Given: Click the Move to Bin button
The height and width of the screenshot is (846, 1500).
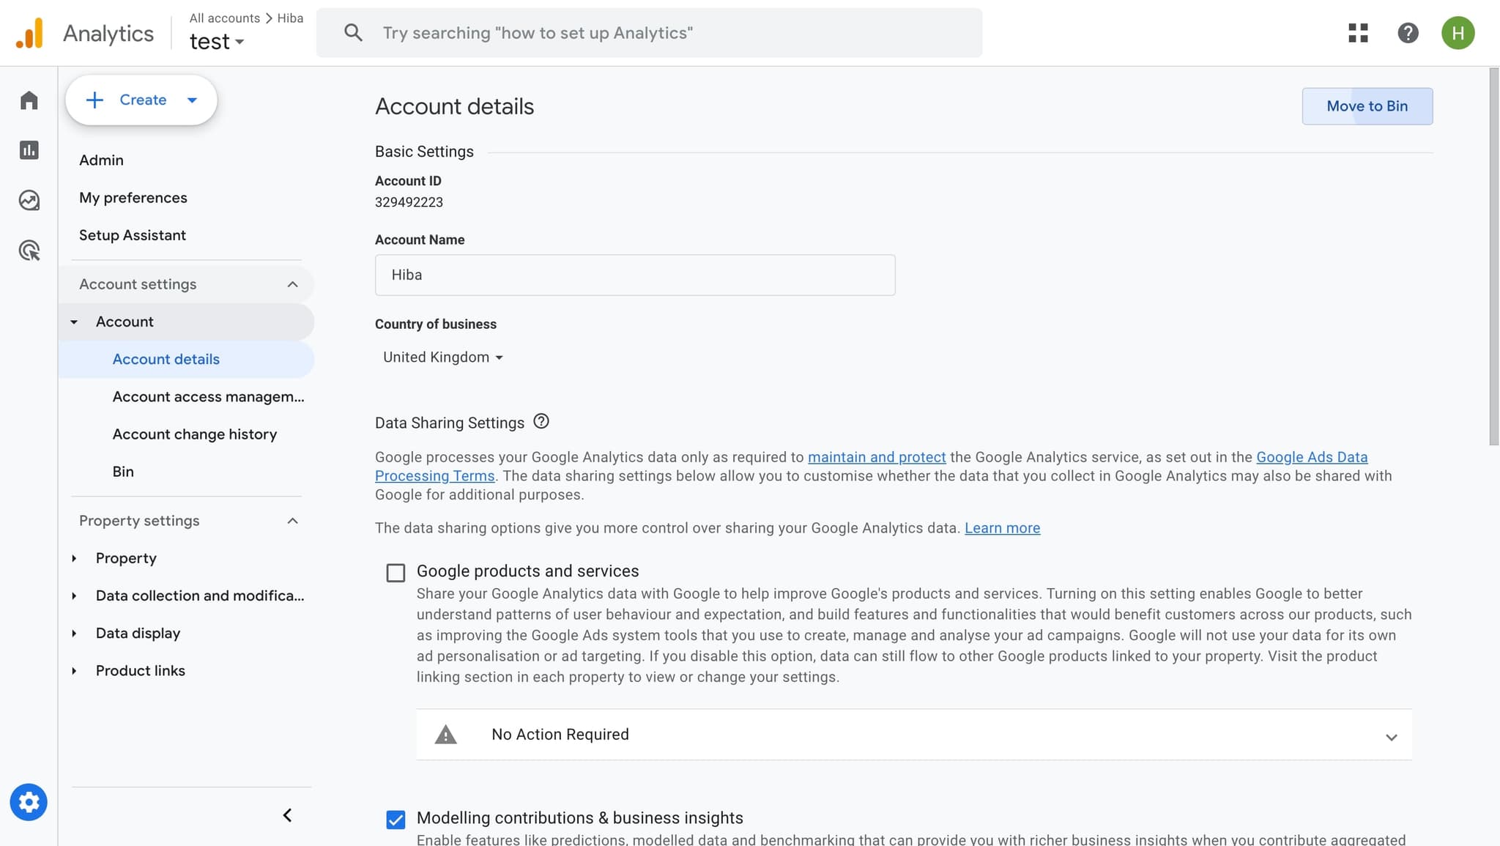Looking at the screenshot, I should pyautogui.click(x=1367, y=105).
